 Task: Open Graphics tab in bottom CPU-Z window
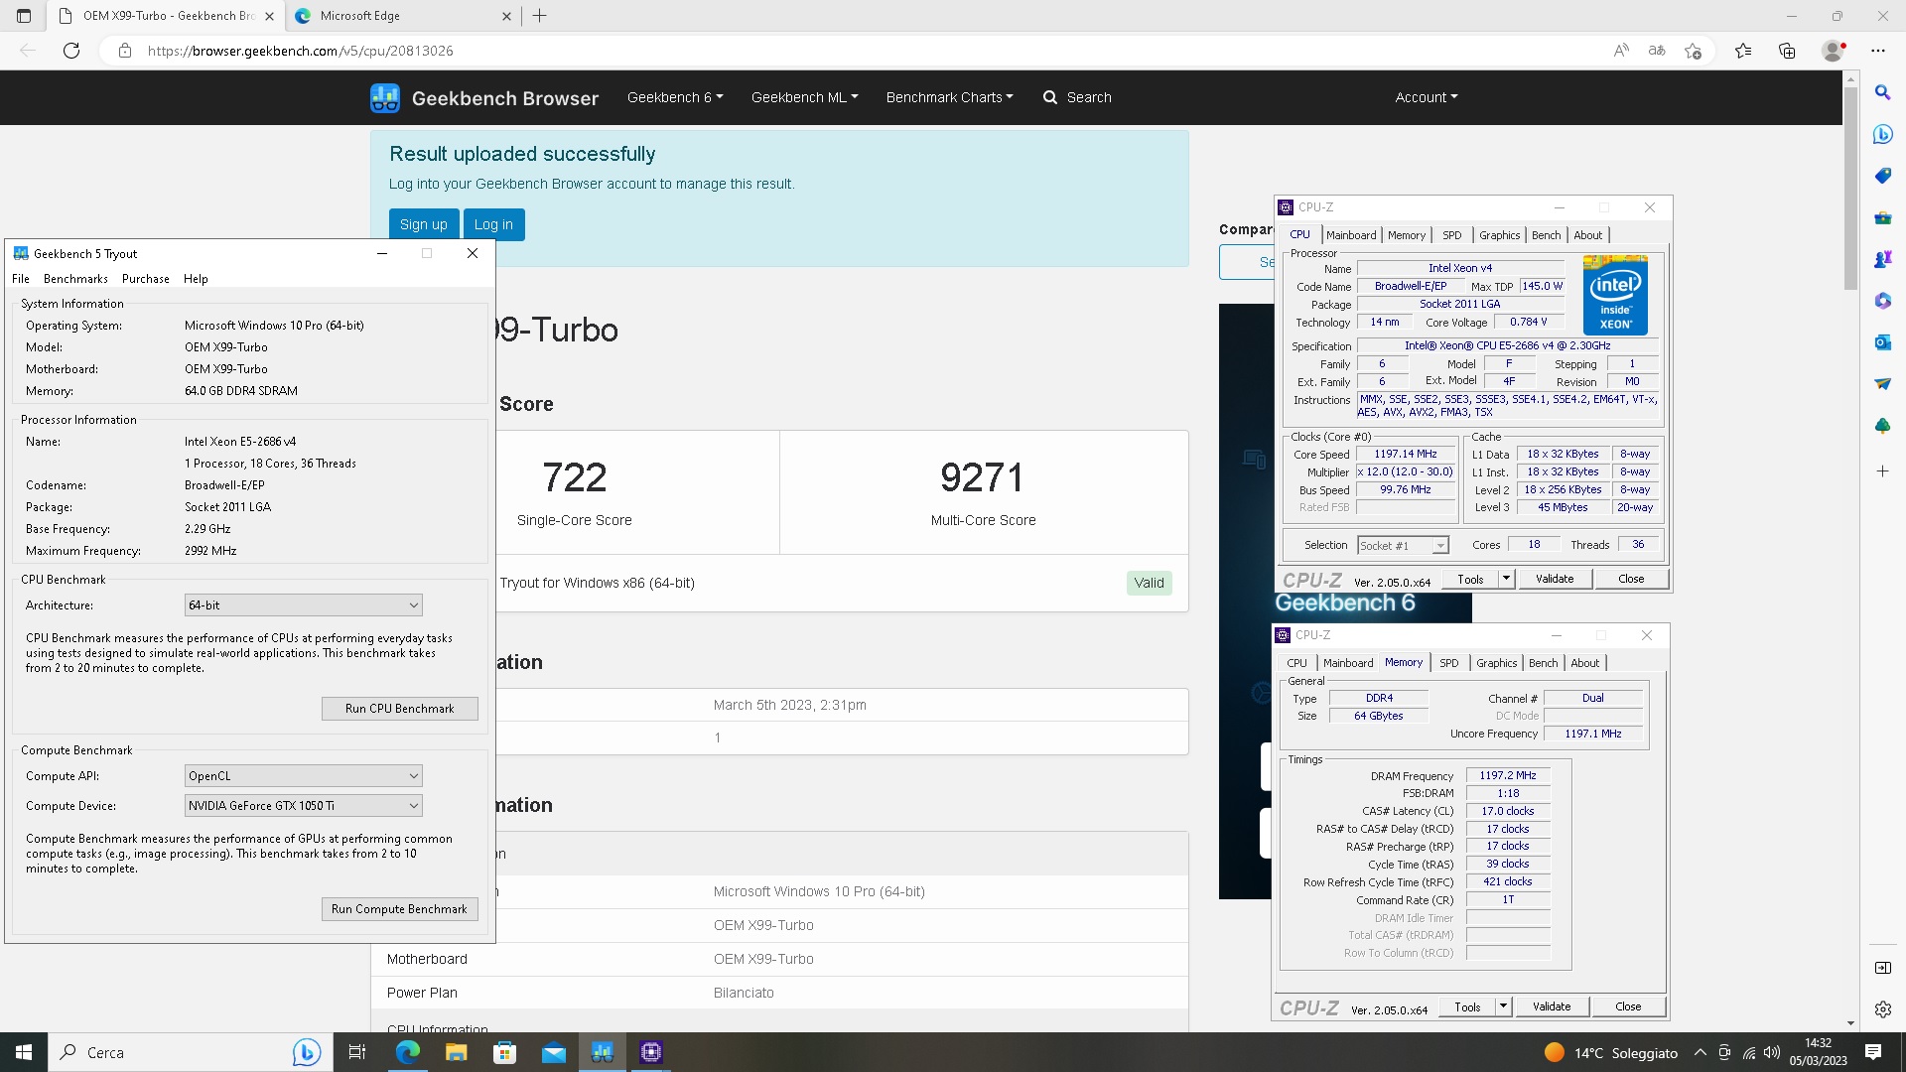pos(1496,663)
